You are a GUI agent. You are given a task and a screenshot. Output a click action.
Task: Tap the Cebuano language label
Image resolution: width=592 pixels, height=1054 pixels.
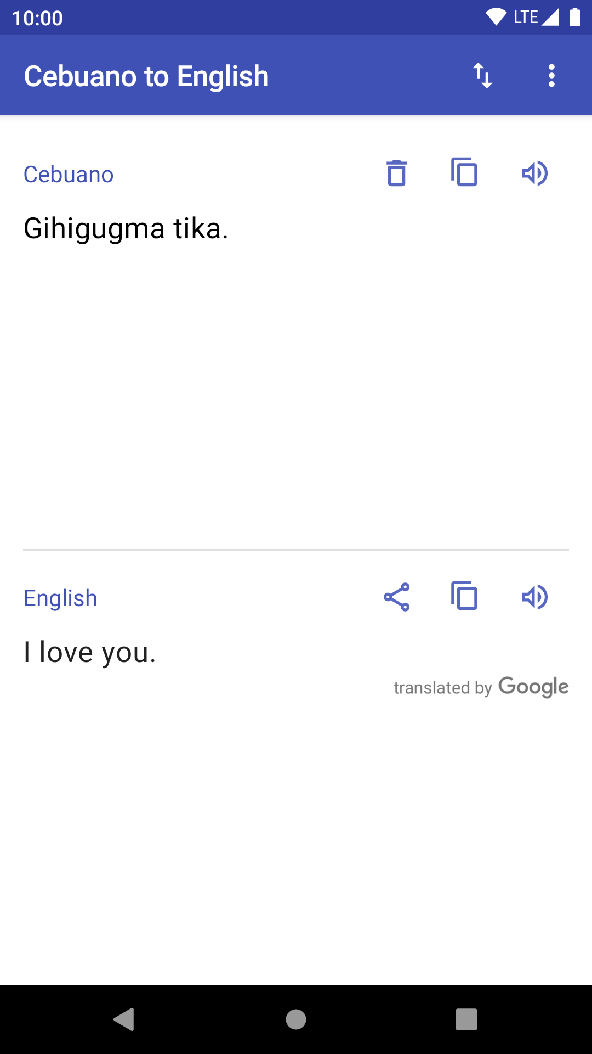pyautogui.click(x=69, y=175)
